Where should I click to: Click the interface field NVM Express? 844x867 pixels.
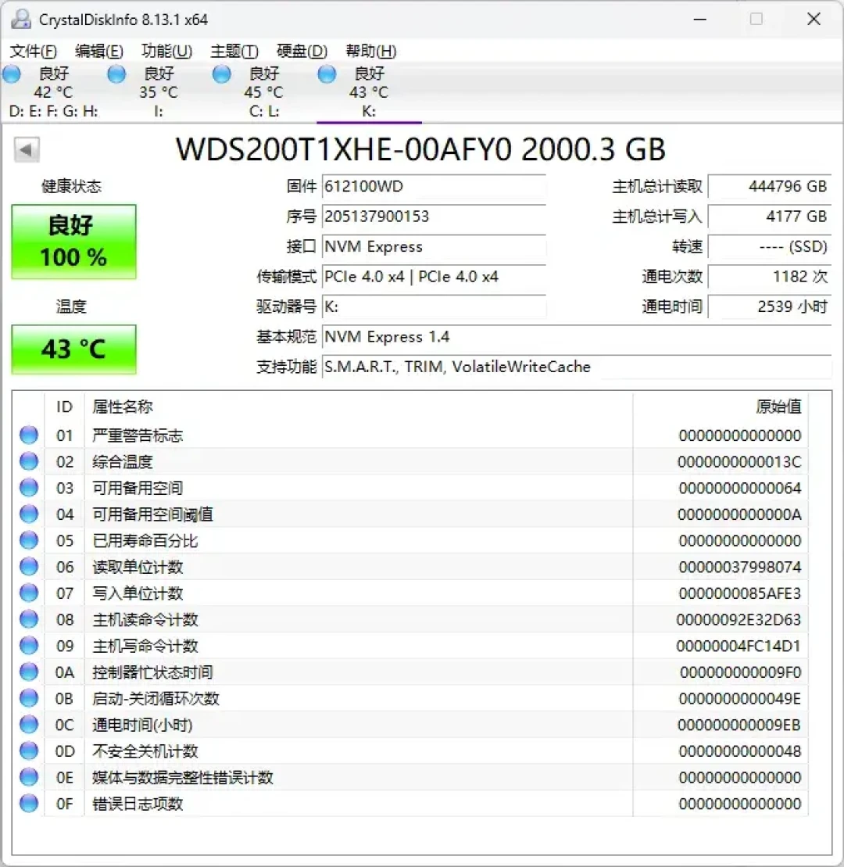coord(434,246)
